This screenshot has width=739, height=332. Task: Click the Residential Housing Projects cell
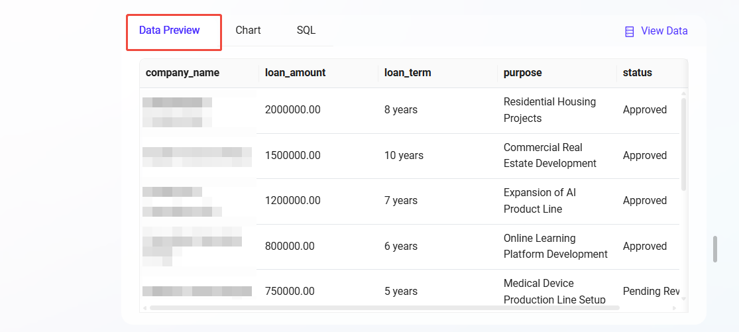(x=549, y=110)
